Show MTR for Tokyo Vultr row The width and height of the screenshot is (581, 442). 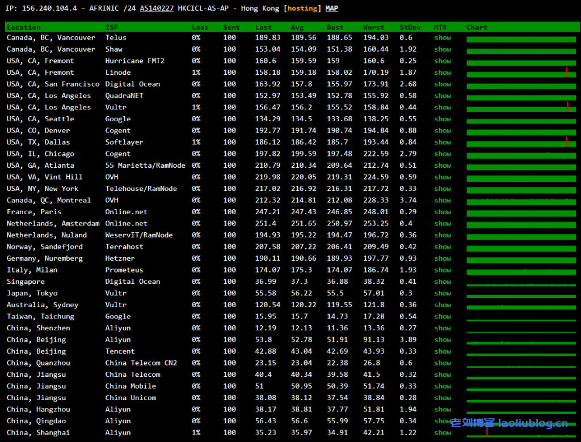pyautogui.click(x=442, y=293)
